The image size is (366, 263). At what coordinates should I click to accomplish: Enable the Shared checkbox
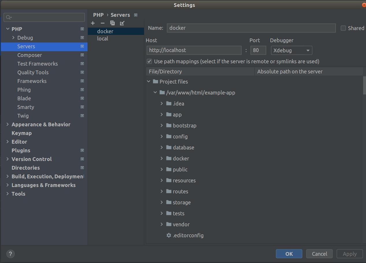click(x=343, y=28)
